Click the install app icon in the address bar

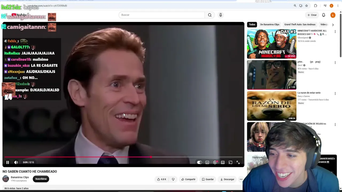pyautogui.click(x=301, y=6)
